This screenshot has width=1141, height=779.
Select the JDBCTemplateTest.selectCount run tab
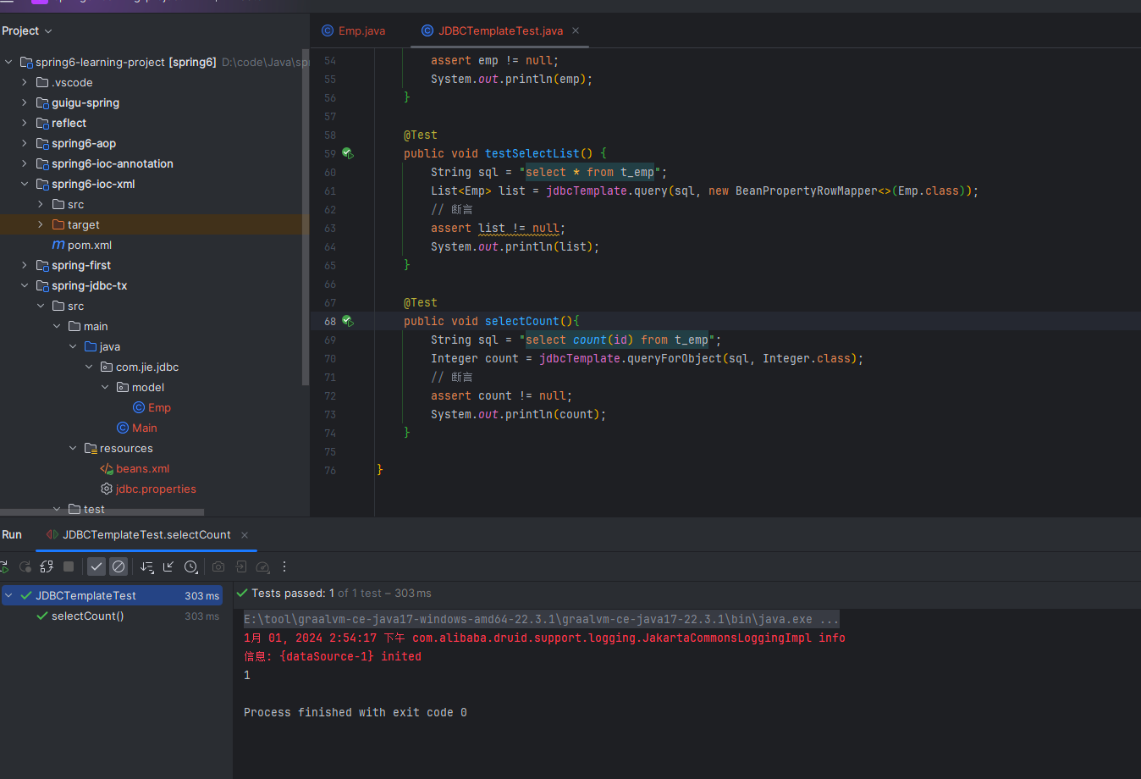146,535
